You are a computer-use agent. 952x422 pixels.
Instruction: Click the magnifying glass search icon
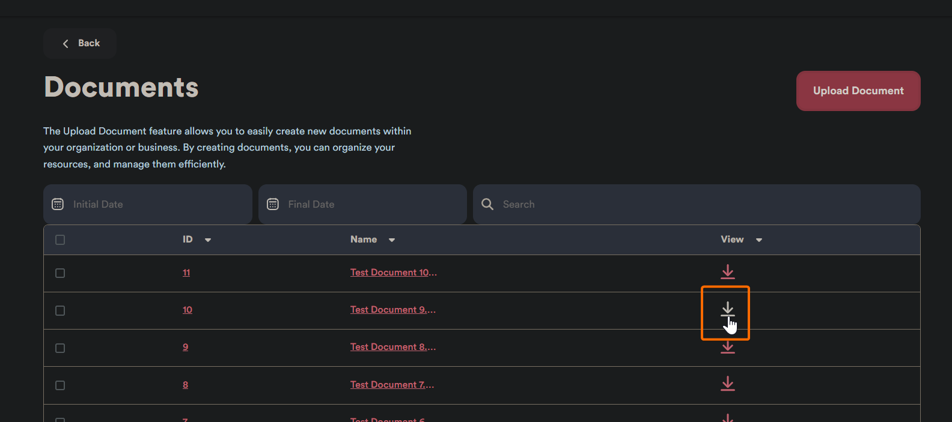point(487,204)
